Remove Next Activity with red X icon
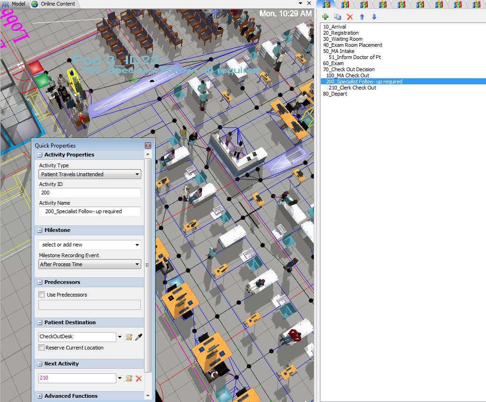The height and width of the screenshot is (402, 486). (138, 378)
